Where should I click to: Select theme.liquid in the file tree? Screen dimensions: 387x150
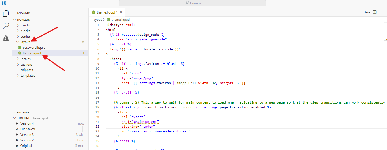(32, 53)
